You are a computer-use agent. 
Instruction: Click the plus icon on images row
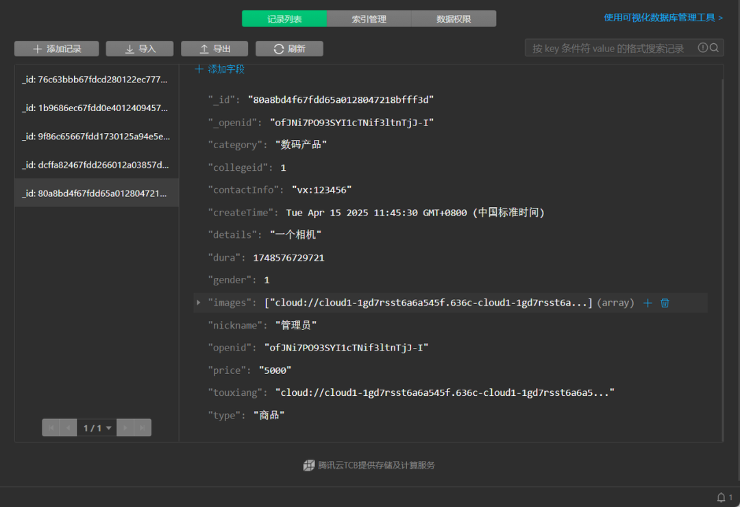click(647, 303)
